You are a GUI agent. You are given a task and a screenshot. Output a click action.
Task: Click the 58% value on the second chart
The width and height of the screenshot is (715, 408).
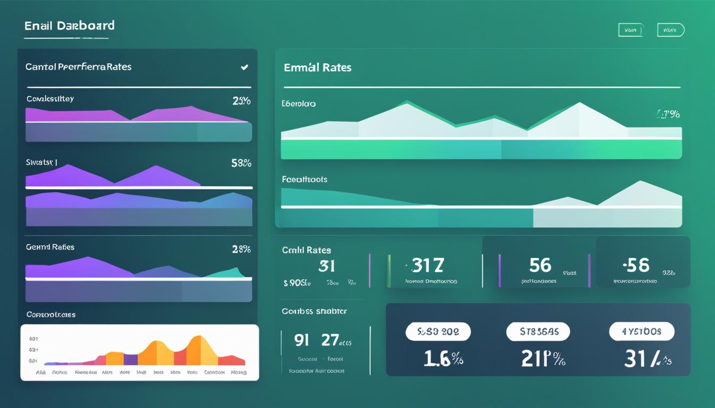(x=241, y=163)
